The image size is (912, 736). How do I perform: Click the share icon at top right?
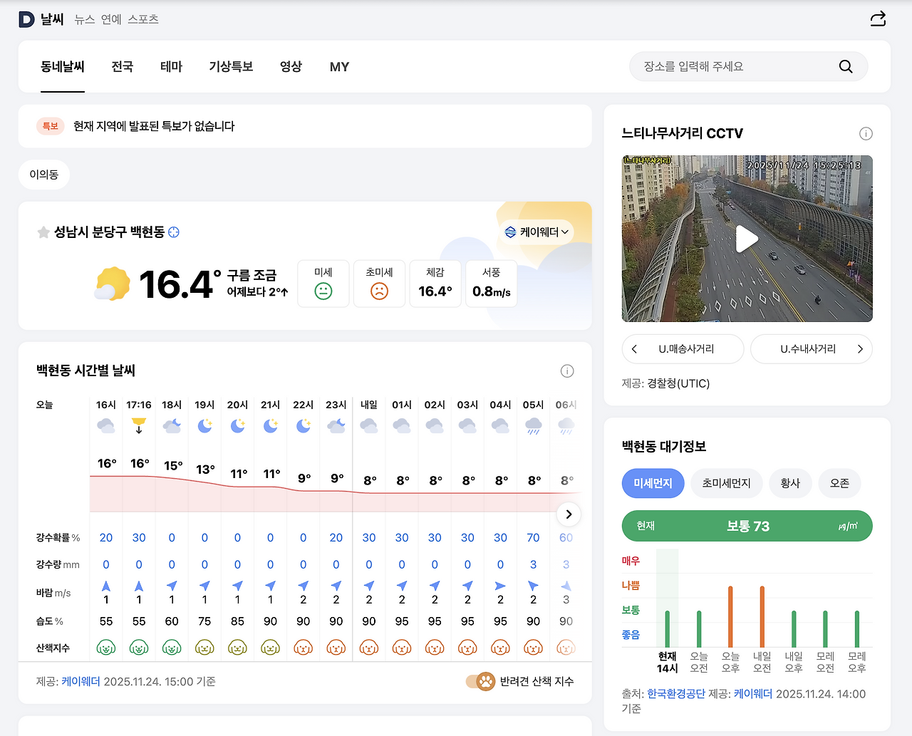(x=877, y=19)
